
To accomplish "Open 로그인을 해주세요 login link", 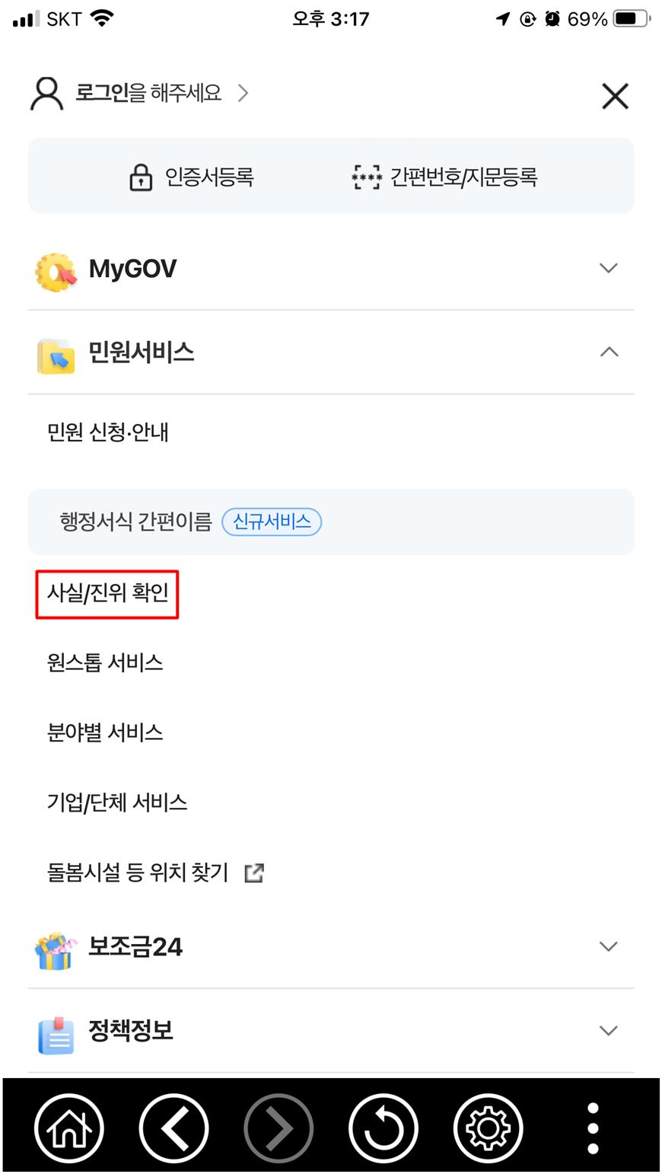I will 148,93.
